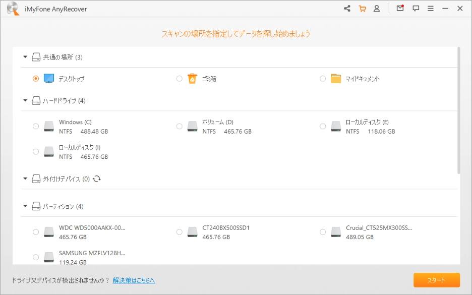Viewport: 472px width, 295px height.
Task: Select the ボリューム (D) radio button
Action: tap(179, 126)
